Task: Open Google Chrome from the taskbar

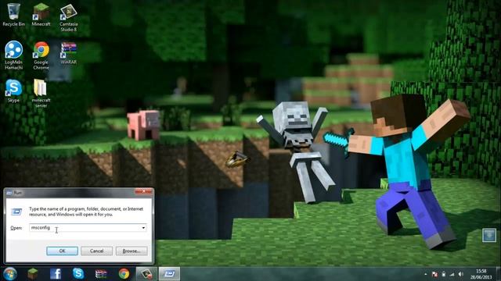Action: click(x=124, y=274)
